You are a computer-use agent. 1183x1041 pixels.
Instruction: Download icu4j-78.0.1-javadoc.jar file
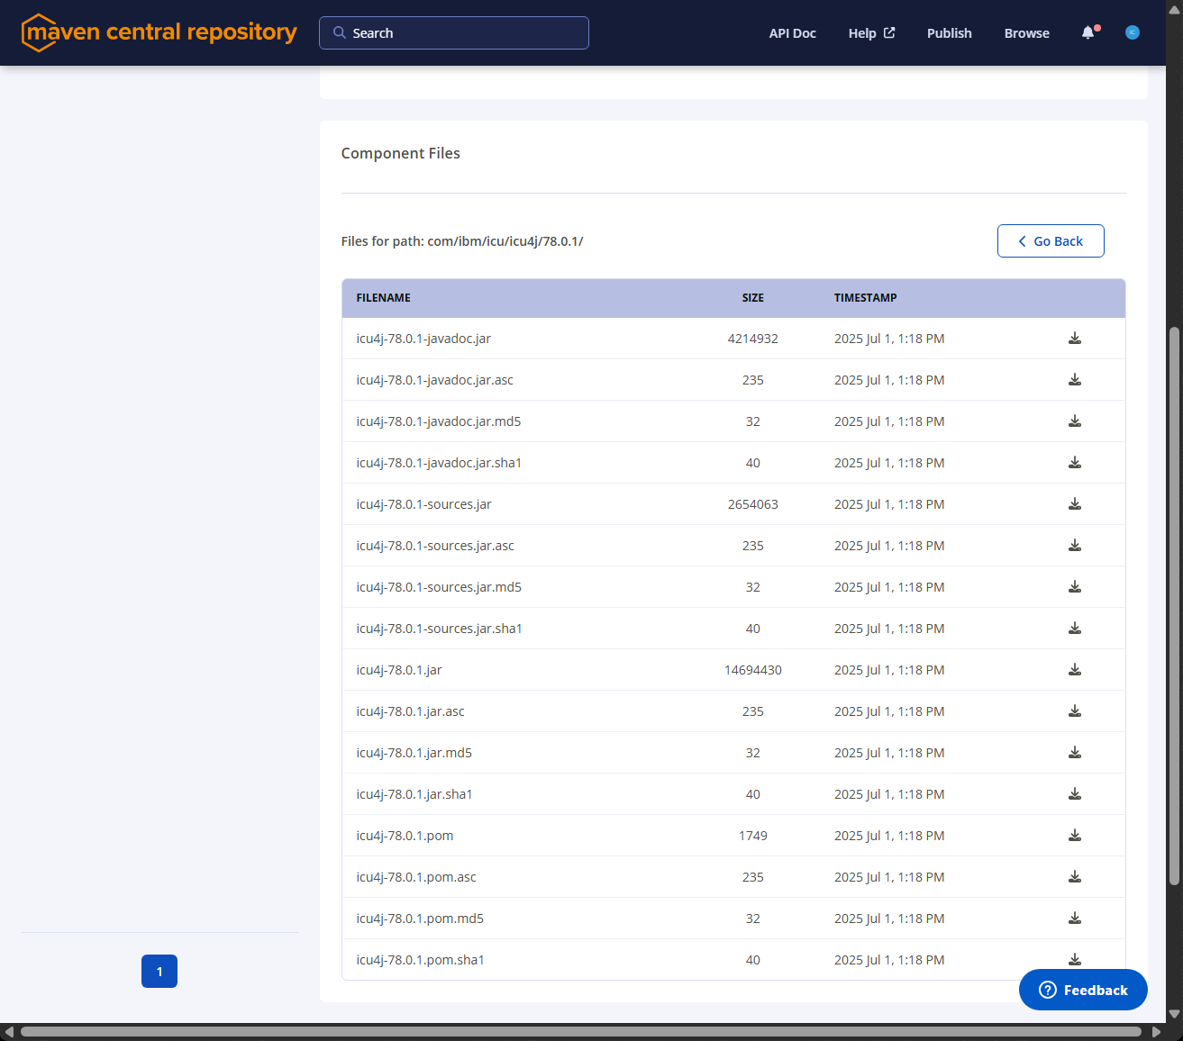point(1074,339)
